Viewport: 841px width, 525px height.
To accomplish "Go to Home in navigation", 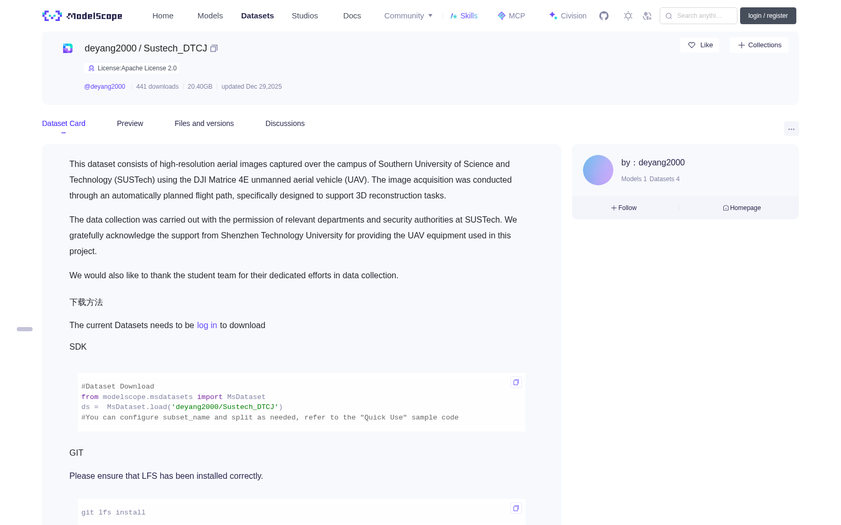I will coord(163,16).
